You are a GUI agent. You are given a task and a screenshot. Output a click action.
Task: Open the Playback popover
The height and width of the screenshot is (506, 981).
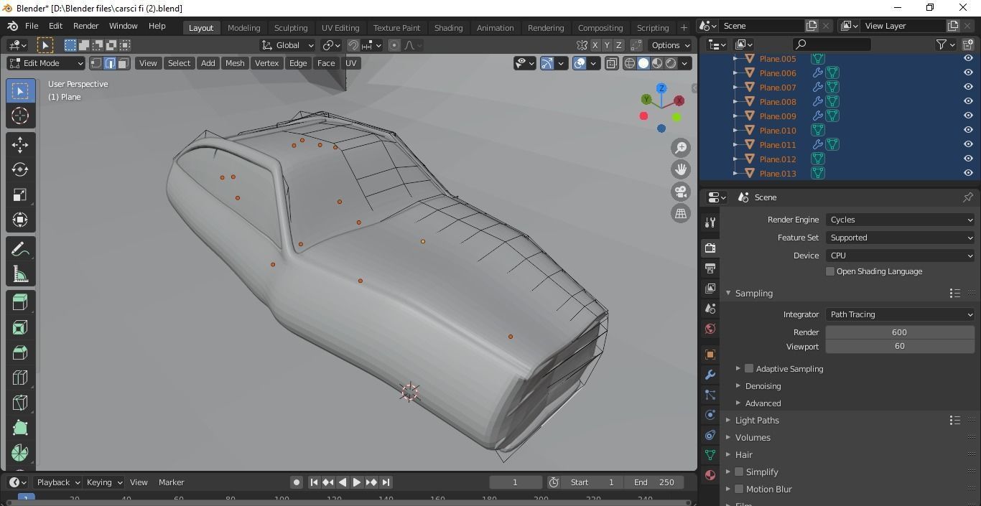click(x=57, y=482)
